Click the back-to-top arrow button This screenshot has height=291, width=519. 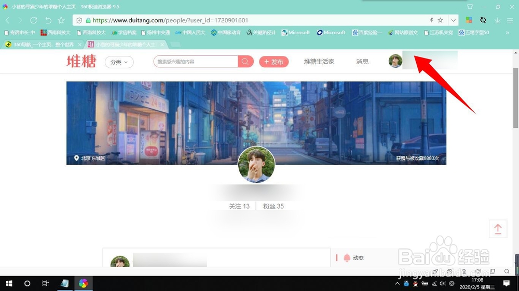(498, 228)
